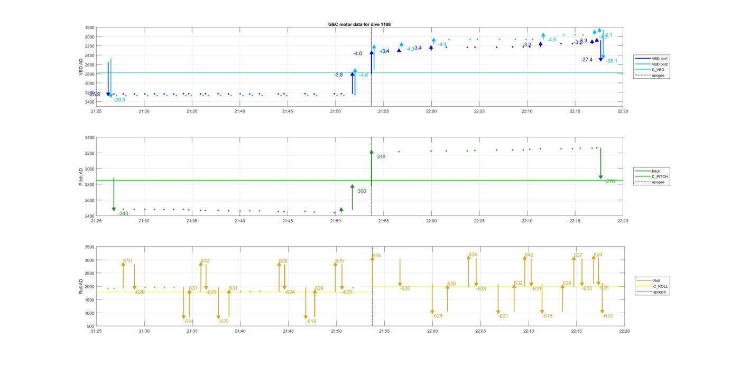Click the 'Pitch AD' y-axis label

point(81,177)
